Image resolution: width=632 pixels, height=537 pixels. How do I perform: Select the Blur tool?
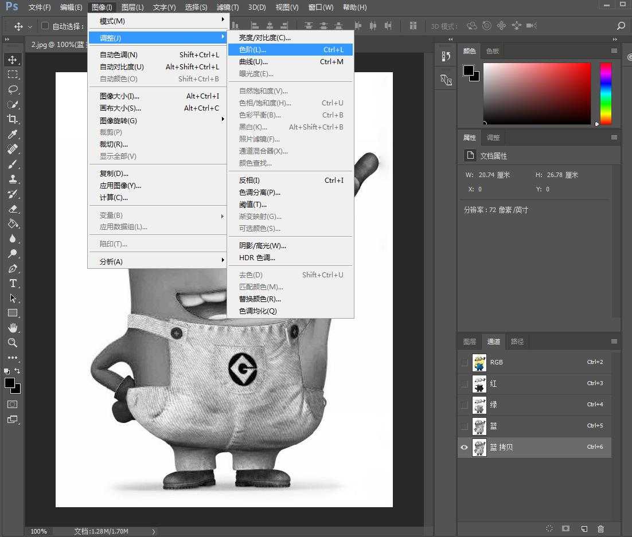tap(13, 238)
